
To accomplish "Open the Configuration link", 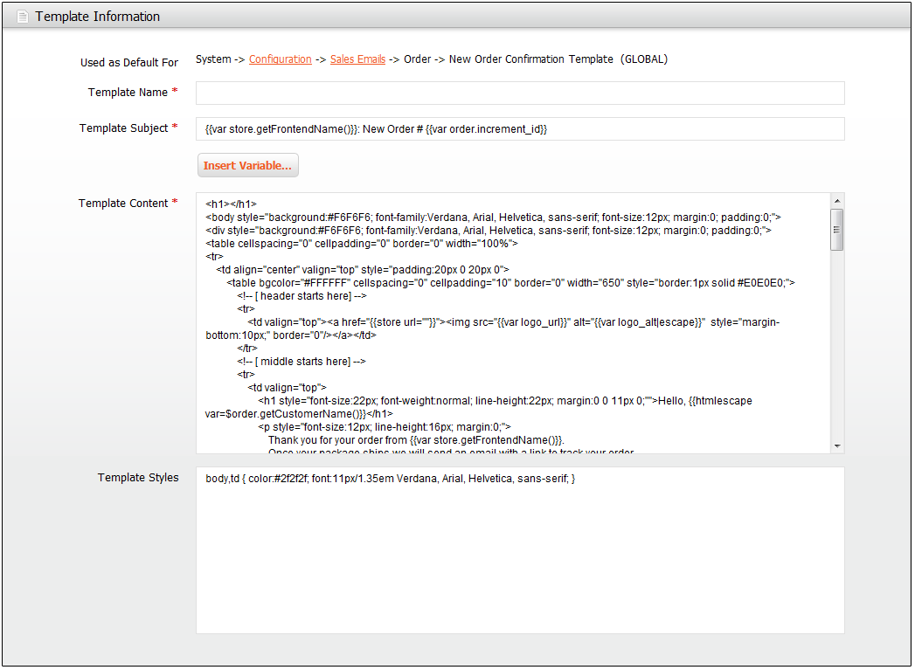I will pos(280,59).
